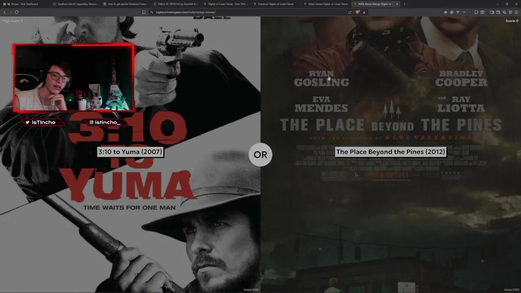The width and height of the screenshot is (521, 293).
Task: Open the browser hamburger main menu
Action: tap(517, 12)
